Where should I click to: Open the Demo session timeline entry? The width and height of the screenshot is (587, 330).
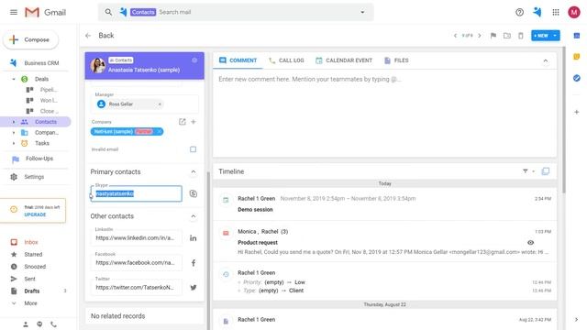pos(384,203)
